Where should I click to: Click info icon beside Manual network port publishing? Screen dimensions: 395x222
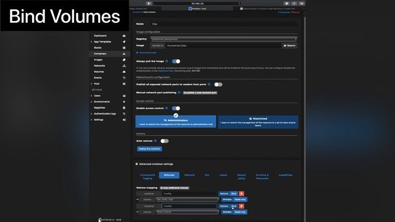click(179, 92)
